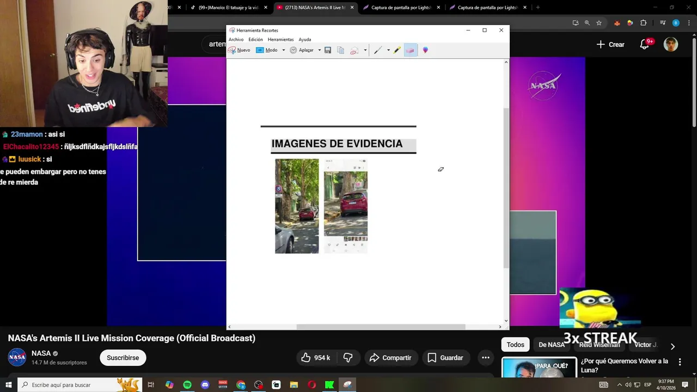Open Edit with Paint 3D icon
The height and width of the screenshot is (392, 697).
(425, 50)
